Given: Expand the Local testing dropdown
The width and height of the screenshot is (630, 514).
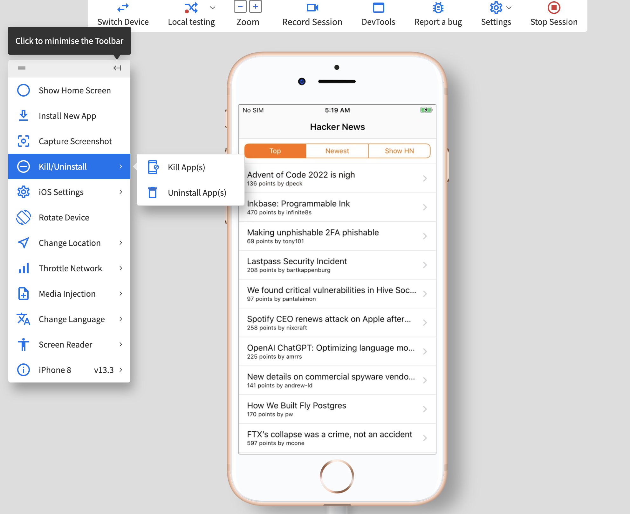Looking at the screenshot, I should (x=212, y=8).
